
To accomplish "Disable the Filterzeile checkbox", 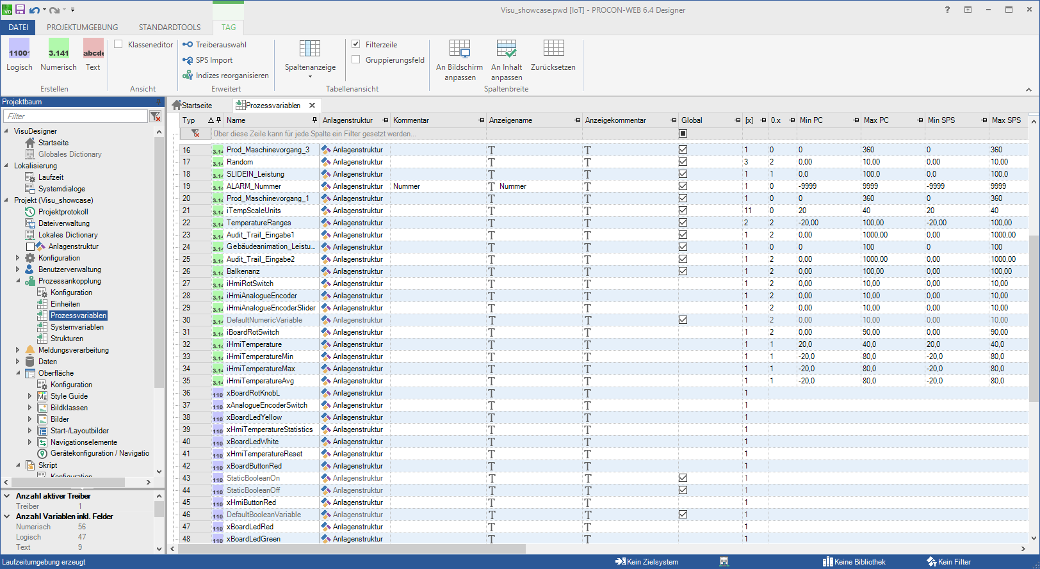I will 356,45.
